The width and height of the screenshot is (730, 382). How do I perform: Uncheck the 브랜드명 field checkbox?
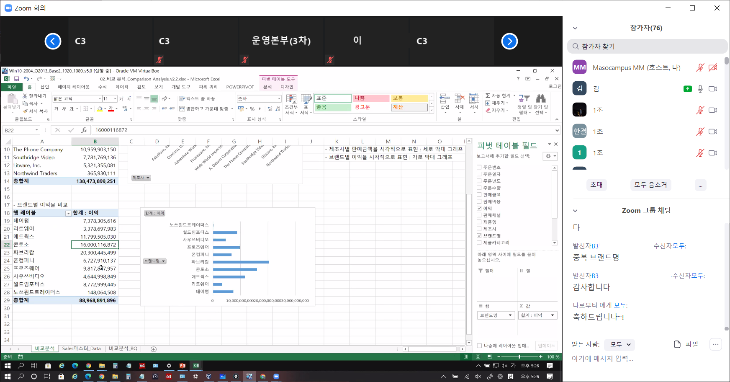[479, 236]
